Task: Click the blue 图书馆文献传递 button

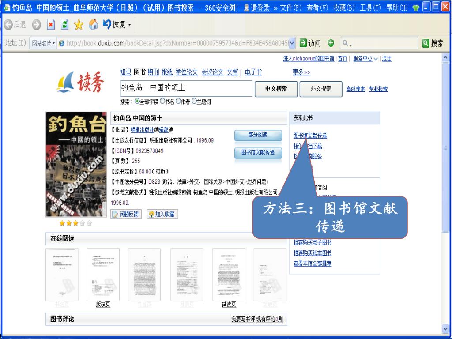Action: [x=258, y=153]
